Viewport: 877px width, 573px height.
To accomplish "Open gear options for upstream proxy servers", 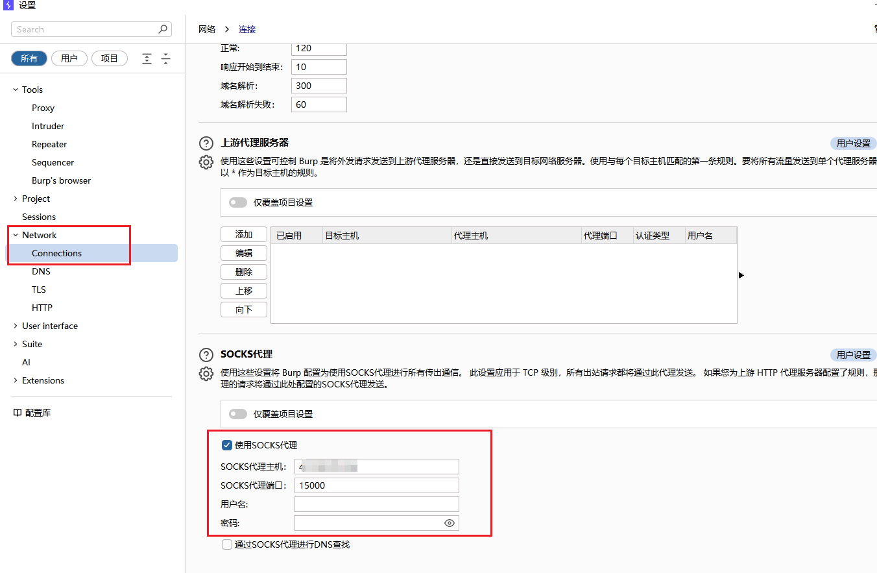I will [206, 162].
